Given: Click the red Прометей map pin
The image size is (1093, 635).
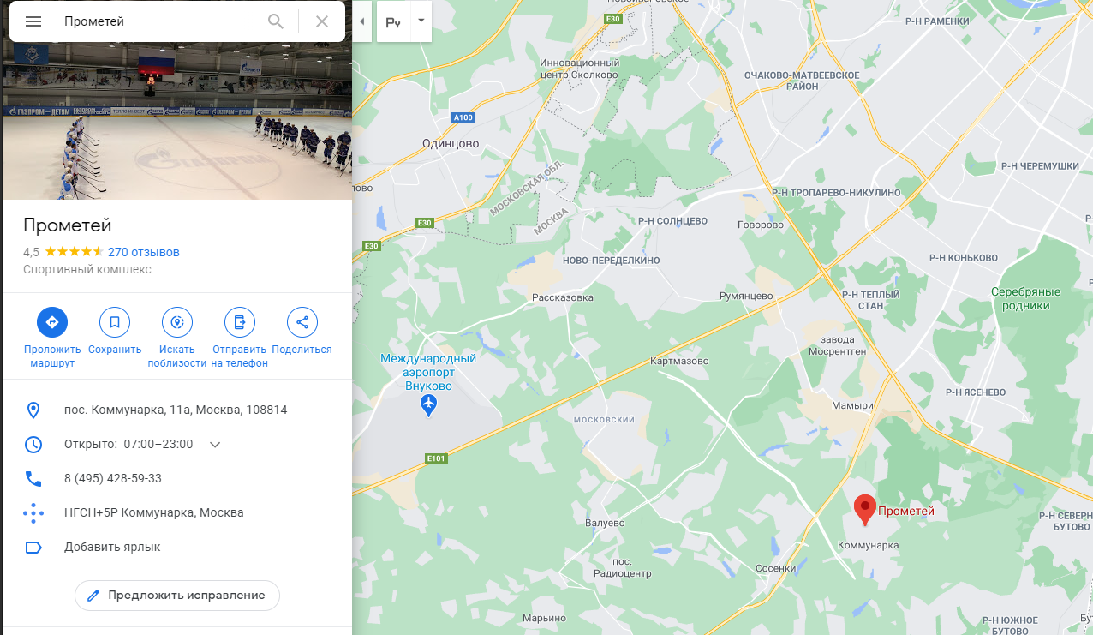Looking at the screenshot, I should [x=865, y=510].
